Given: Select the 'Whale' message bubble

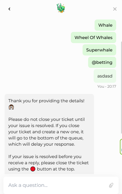Looking at the screenshot, I should point(105,25).
